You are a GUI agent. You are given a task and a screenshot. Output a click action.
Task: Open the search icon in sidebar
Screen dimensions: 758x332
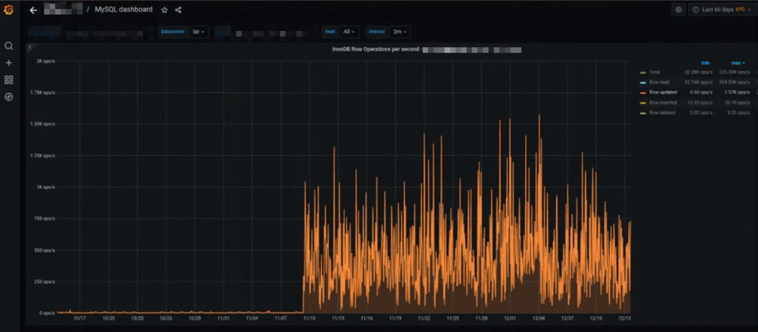(9, 46)
